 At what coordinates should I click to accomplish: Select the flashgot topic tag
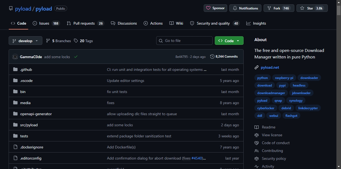coord(291,116)
